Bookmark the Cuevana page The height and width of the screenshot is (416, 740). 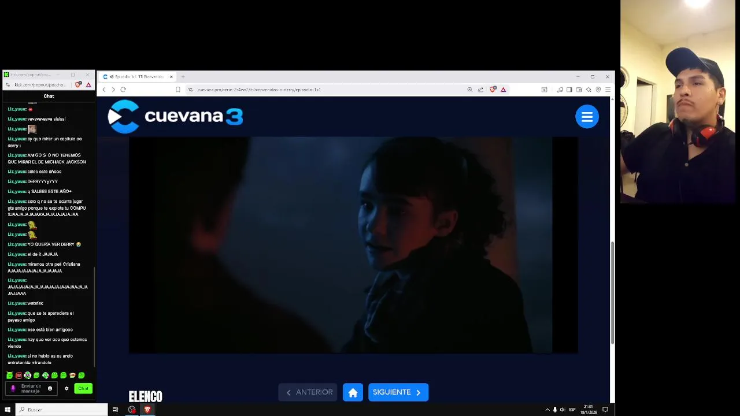click(177, 90)
